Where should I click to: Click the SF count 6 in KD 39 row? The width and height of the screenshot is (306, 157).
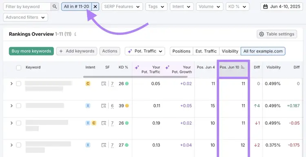point(112,106)
